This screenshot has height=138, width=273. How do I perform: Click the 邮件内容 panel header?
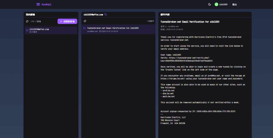pos(165,14)
